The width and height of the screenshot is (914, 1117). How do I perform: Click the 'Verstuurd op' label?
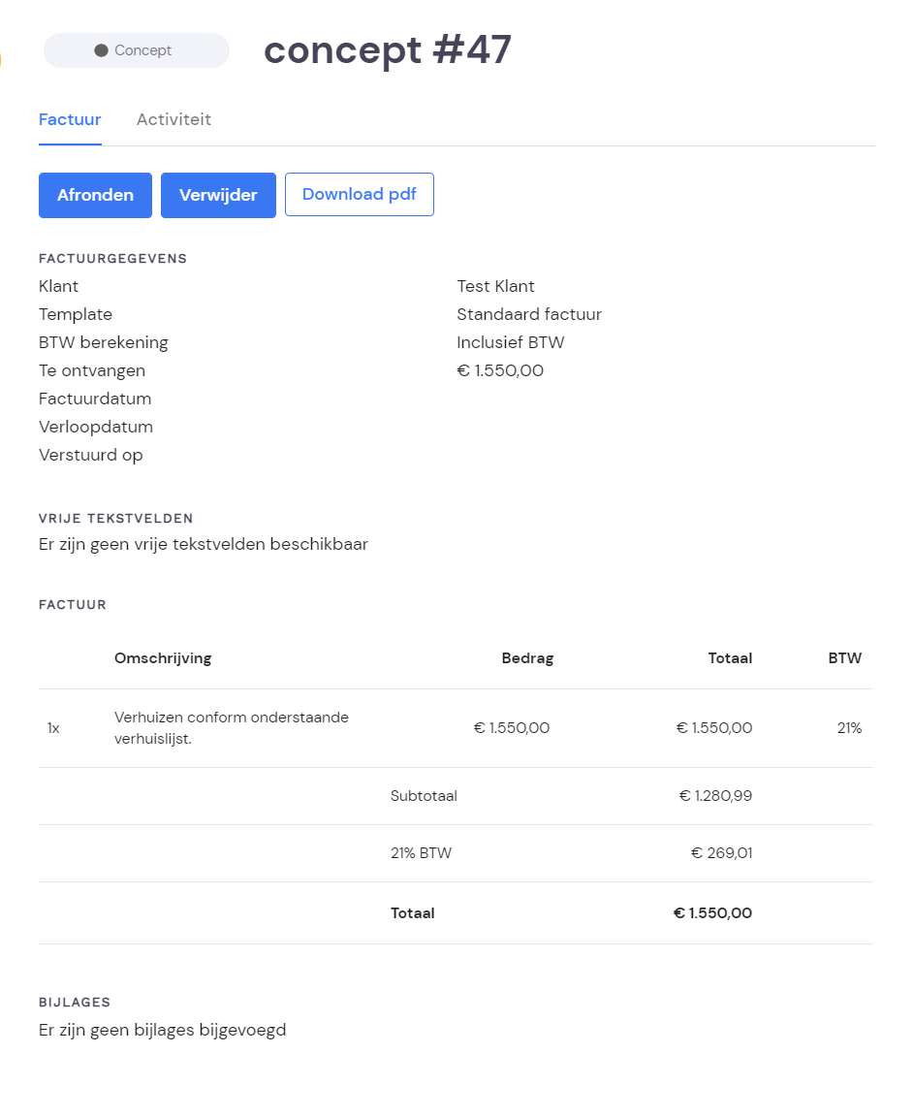click(90, 455)
